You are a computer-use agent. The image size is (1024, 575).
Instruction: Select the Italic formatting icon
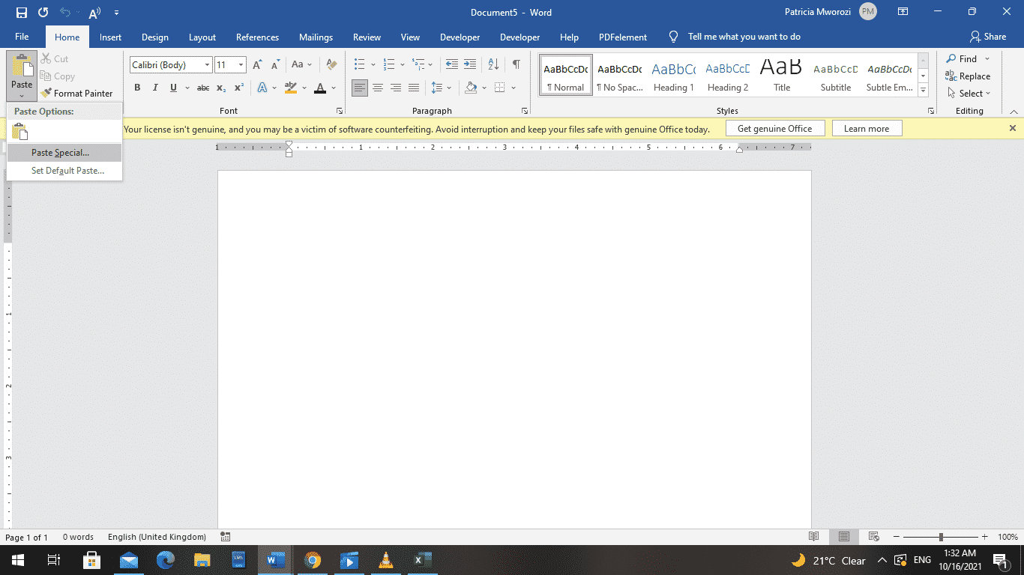pos(155,88)
